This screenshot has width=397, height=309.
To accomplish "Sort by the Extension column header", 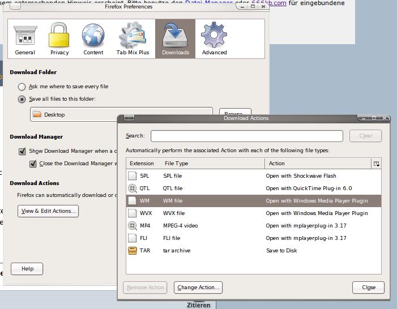I will [x=142, y=164].
